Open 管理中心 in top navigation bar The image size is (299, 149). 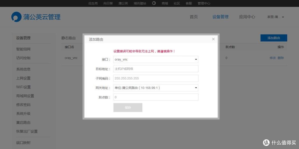coord(204,3)
